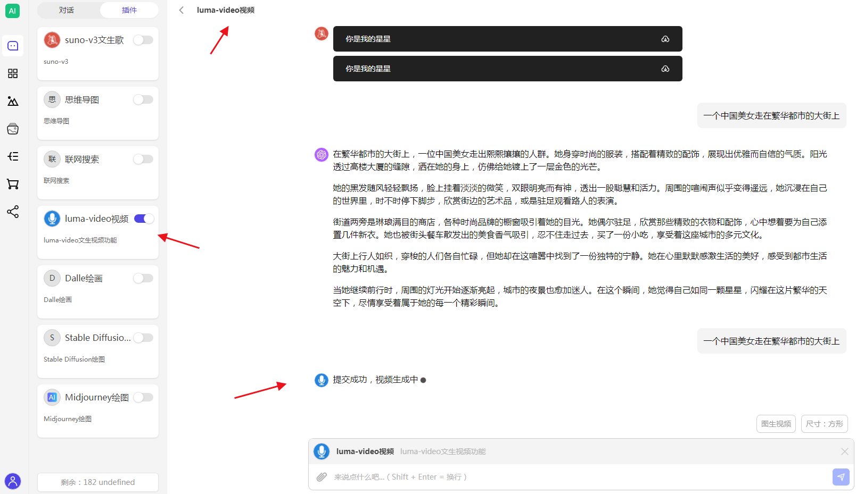This screenshot has width=856, height=494.
Task: Open the user profile avatar at sidebar bottom
Action: (x=13, y=481)
